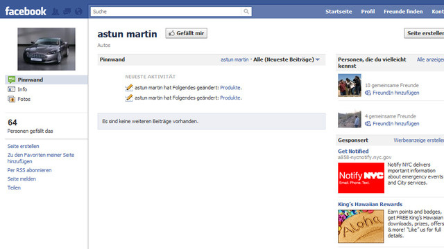
Task: Click into the Suche search field
Action: (x=166, y=11)
